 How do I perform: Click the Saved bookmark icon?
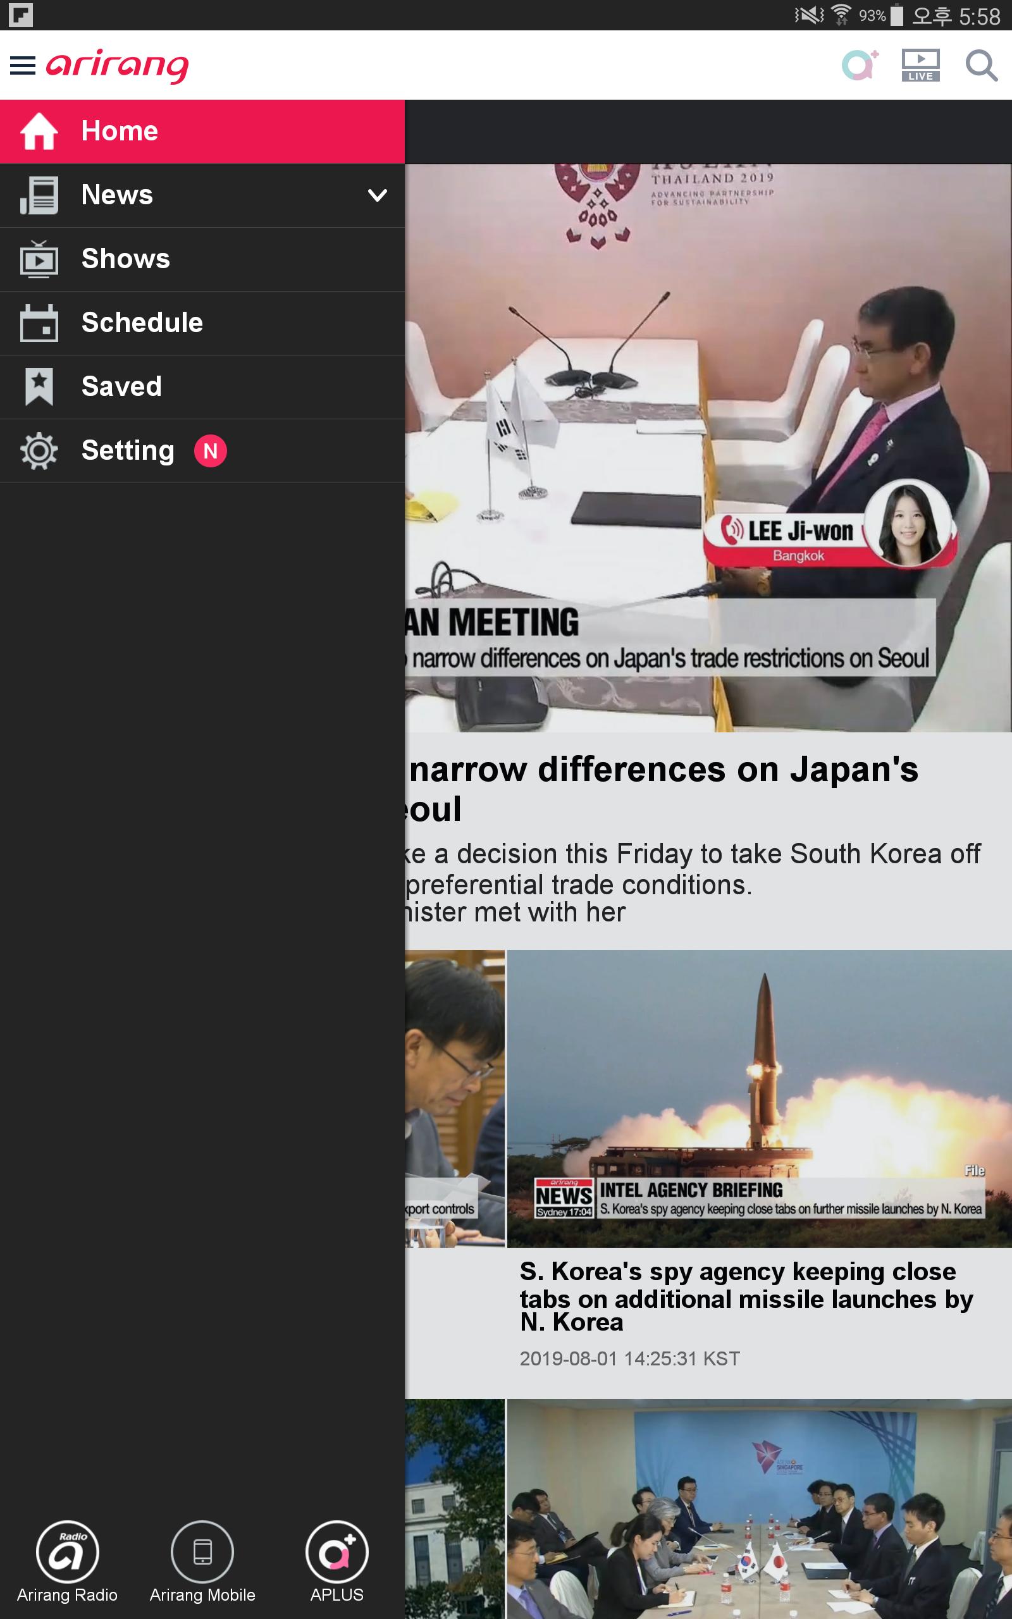[38, 386]
